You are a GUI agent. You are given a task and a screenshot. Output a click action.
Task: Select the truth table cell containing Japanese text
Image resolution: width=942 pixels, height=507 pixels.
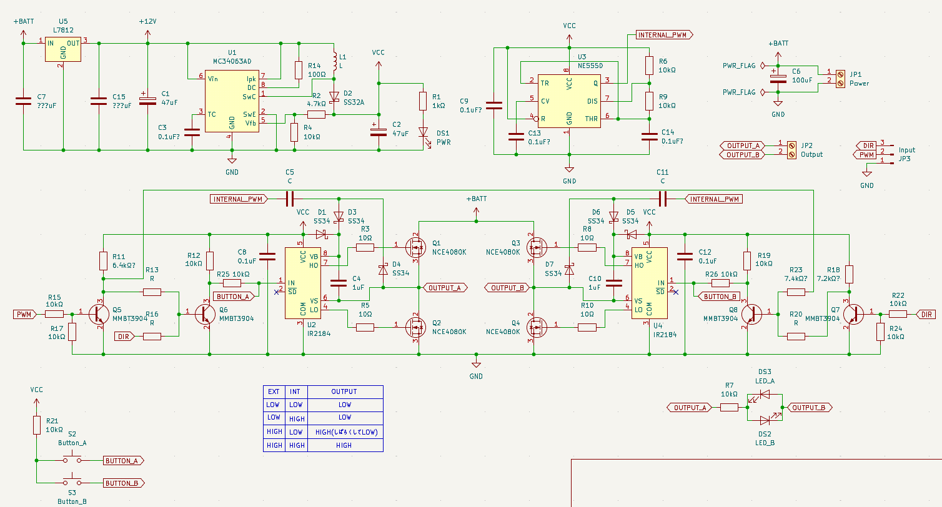344,431
